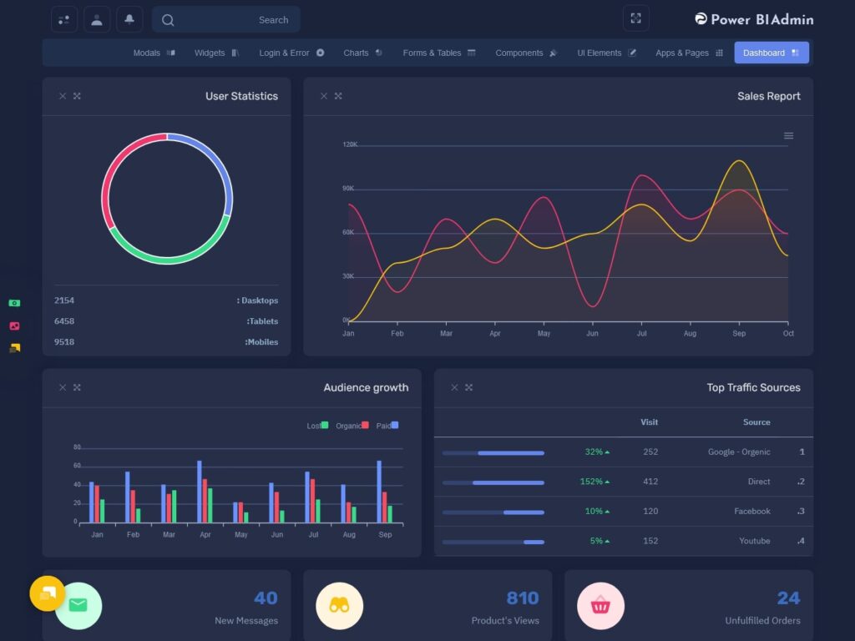Maximize the Sales Report panel

[338, 96]
